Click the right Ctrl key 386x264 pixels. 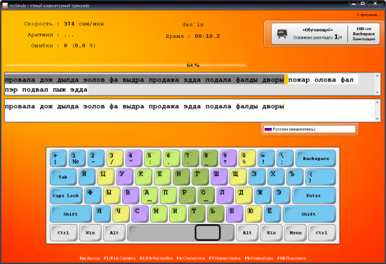322,232
